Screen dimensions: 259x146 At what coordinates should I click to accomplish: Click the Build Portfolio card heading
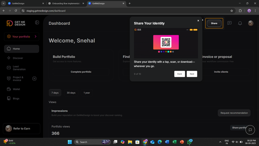[x=64, y=57]
